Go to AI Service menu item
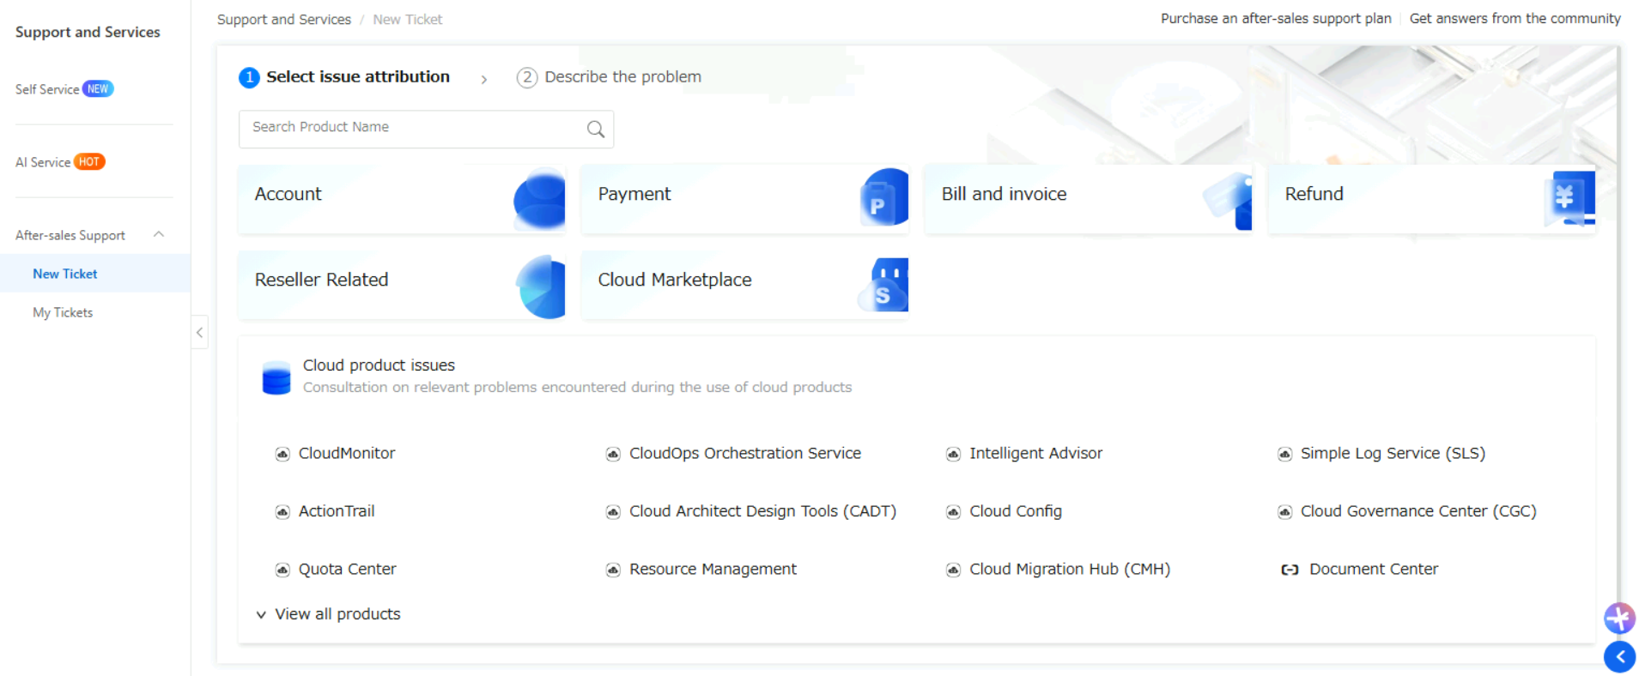The width and height of the screenshot is (1639, 676). [x=43, y=162]
